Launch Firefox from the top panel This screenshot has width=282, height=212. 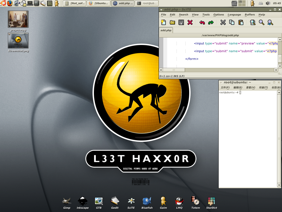click(10, 3)
